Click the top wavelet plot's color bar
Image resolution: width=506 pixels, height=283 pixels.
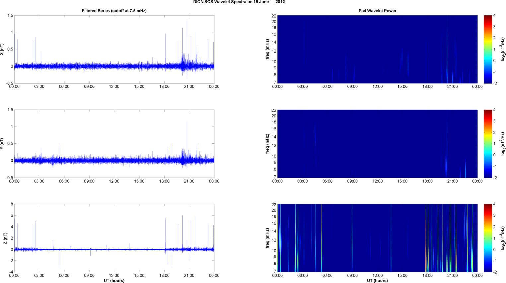coord(487,49)
